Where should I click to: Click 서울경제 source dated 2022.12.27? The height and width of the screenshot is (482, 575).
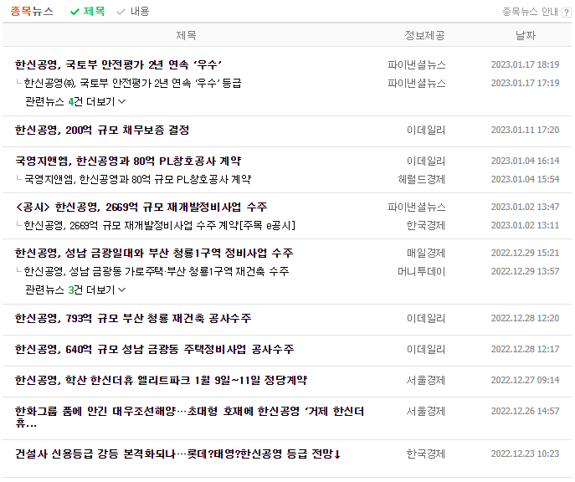click(426, 380)
